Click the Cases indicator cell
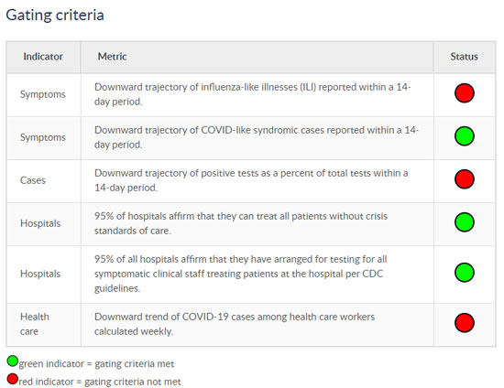 pyautogui.click(x=33, y=180)
